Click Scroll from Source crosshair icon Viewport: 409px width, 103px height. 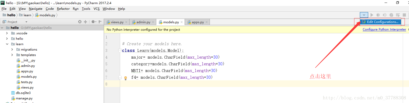[x=80, y=22]
